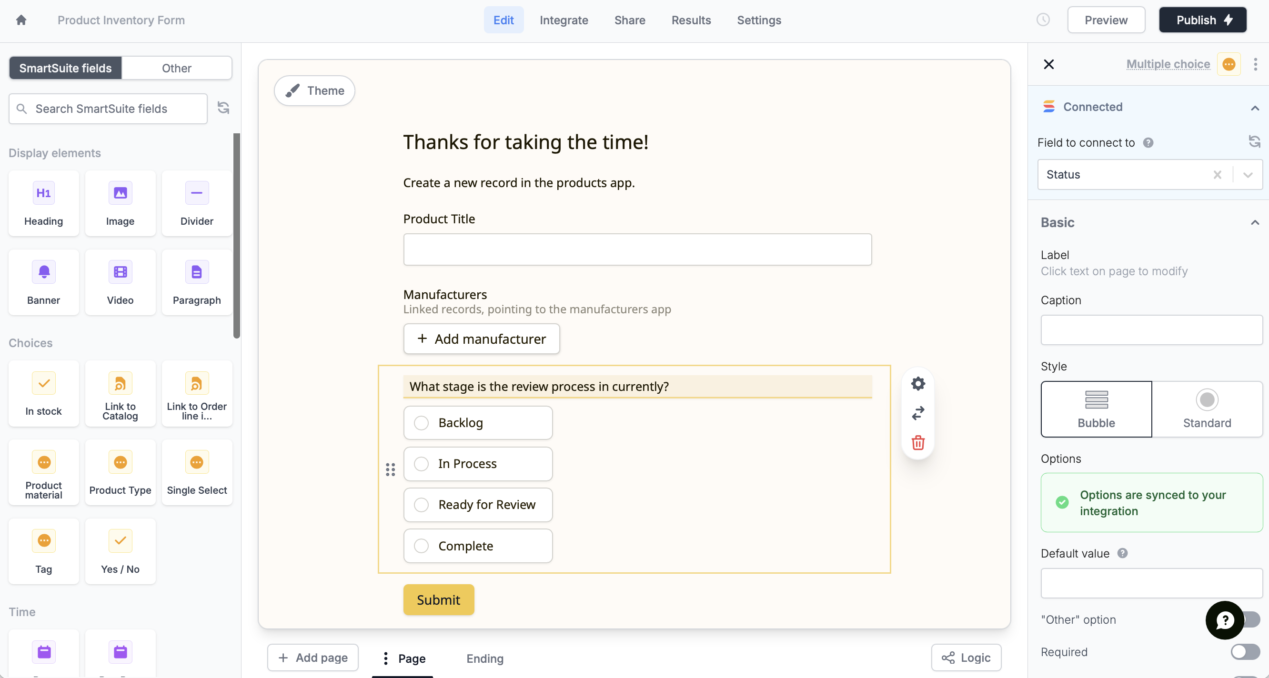Screen dimensions: 1269x678
Task: Open the Status field dropdown
Action: pos(1247,174)
